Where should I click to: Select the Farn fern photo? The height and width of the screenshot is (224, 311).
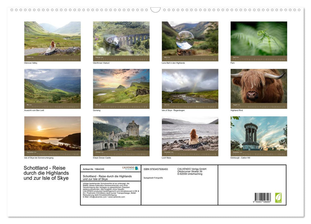tap(258, 41)
